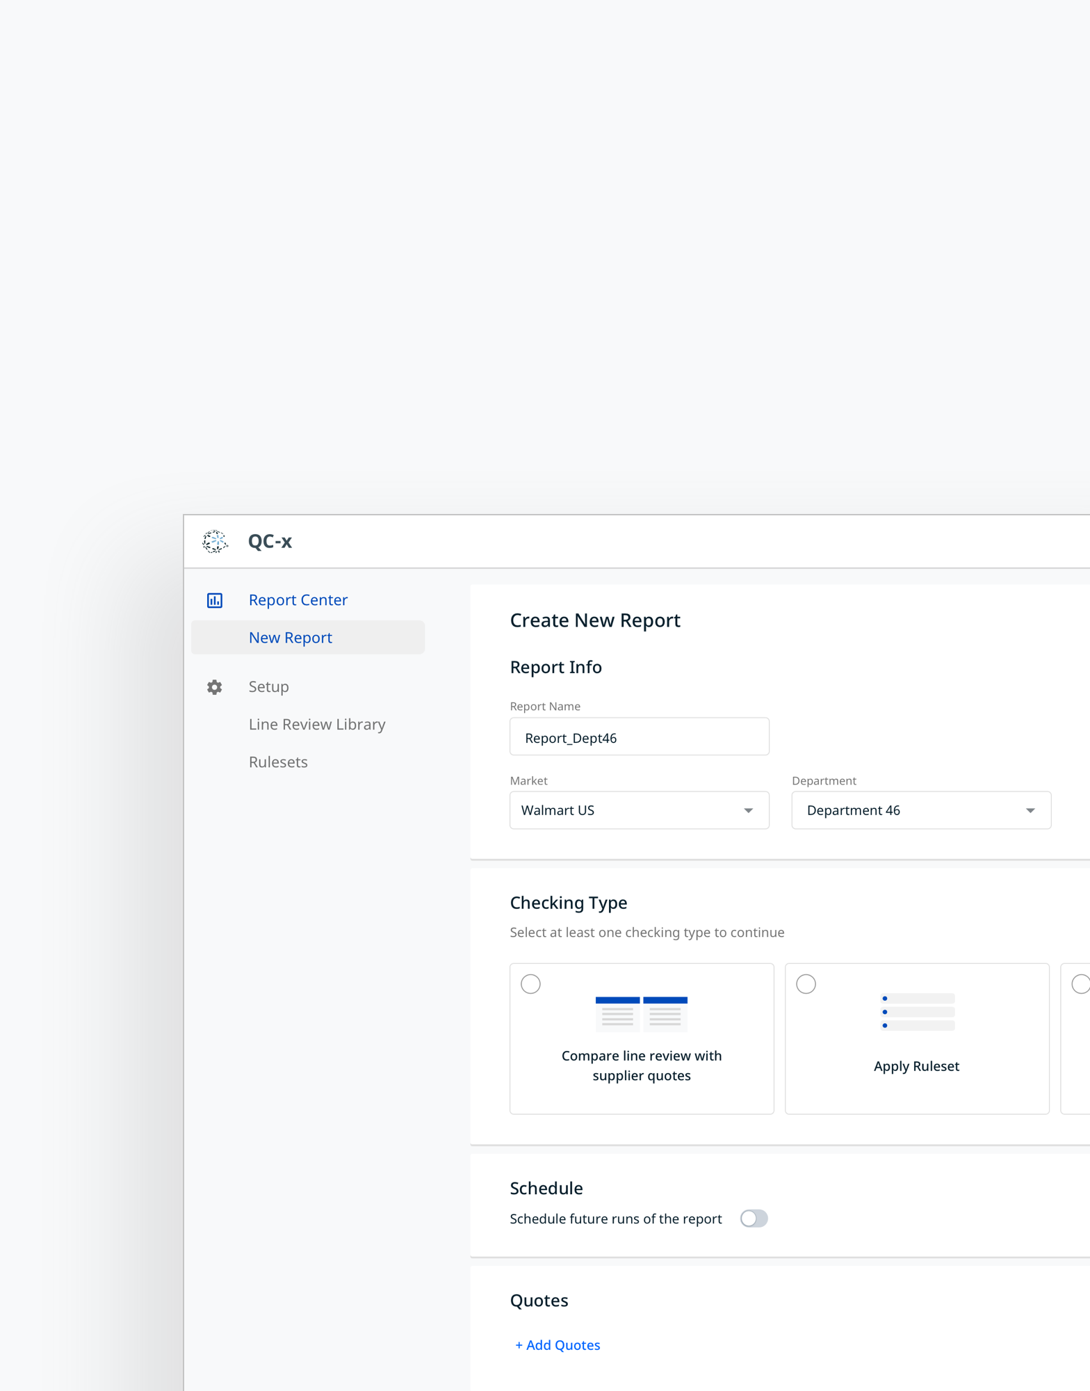The image size is (1090, 1391).
Task: Click the QC-x app title
Action: (x=270, y=541)
